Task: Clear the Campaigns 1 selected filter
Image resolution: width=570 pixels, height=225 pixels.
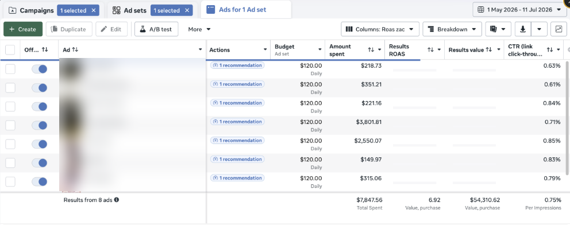Action: (94, 10)
